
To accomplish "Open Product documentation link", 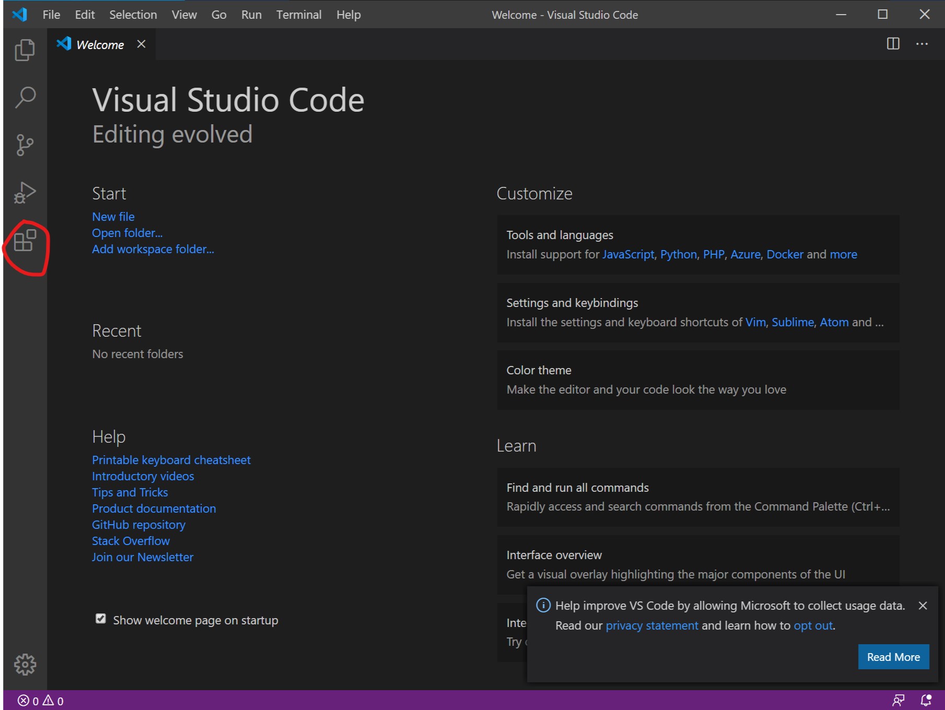I will (154, 508).
